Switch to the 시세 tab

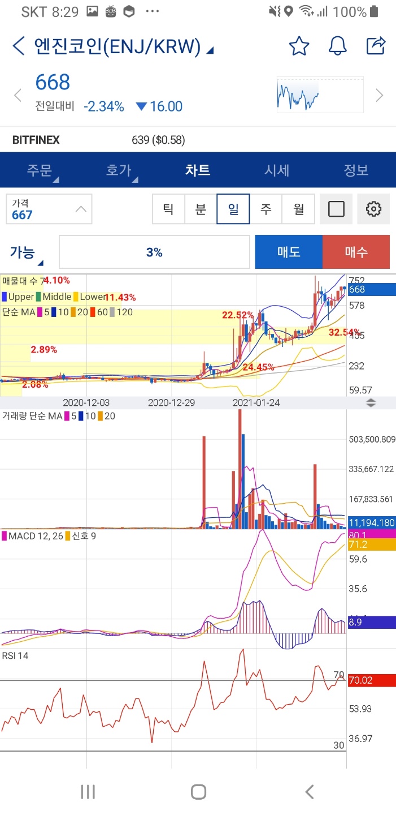pyautogui.click(x=277, y=170)
